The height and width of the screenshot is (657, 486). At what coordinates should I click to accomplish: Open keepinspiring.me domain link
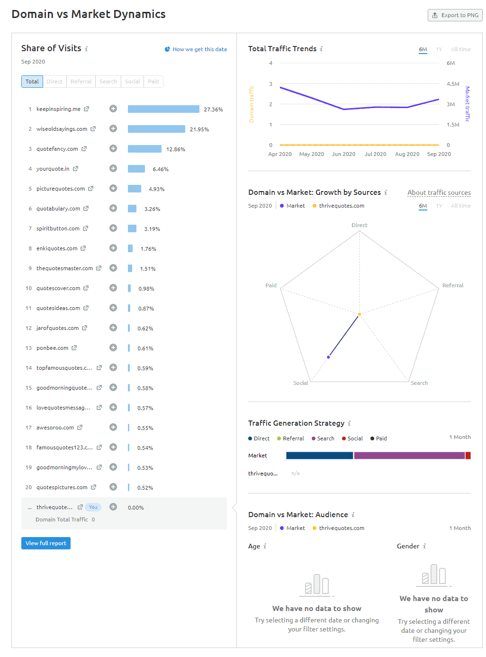pos(58,109)
